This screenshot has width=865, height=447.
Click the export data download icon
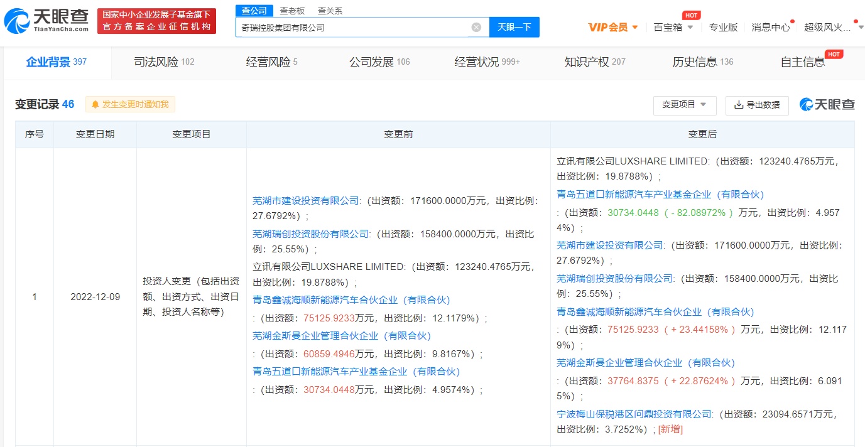(x=739, y=105)
